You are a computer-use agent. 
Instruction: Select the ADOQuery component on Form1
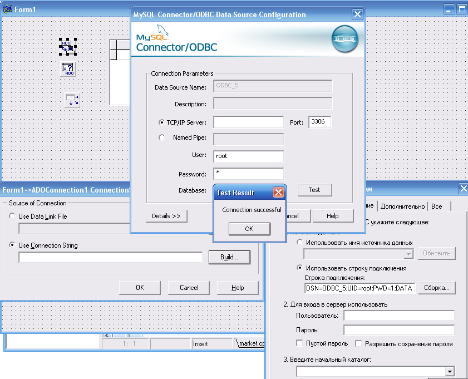pyautogui.click(x=68, y=69)
